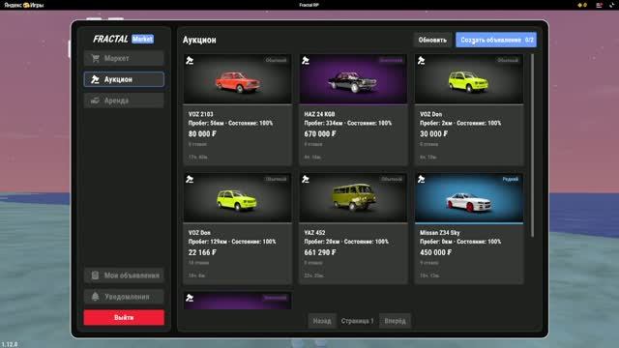The height and width of the screenshot is (348, 619).
Task: Click Создать объявление button
Action: [x=496, y=40]
